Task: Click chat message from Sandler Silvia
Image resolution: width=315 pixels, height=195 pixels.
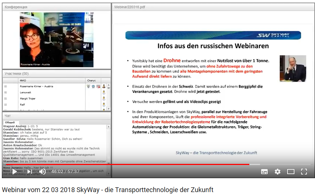Action: (43, 139)
